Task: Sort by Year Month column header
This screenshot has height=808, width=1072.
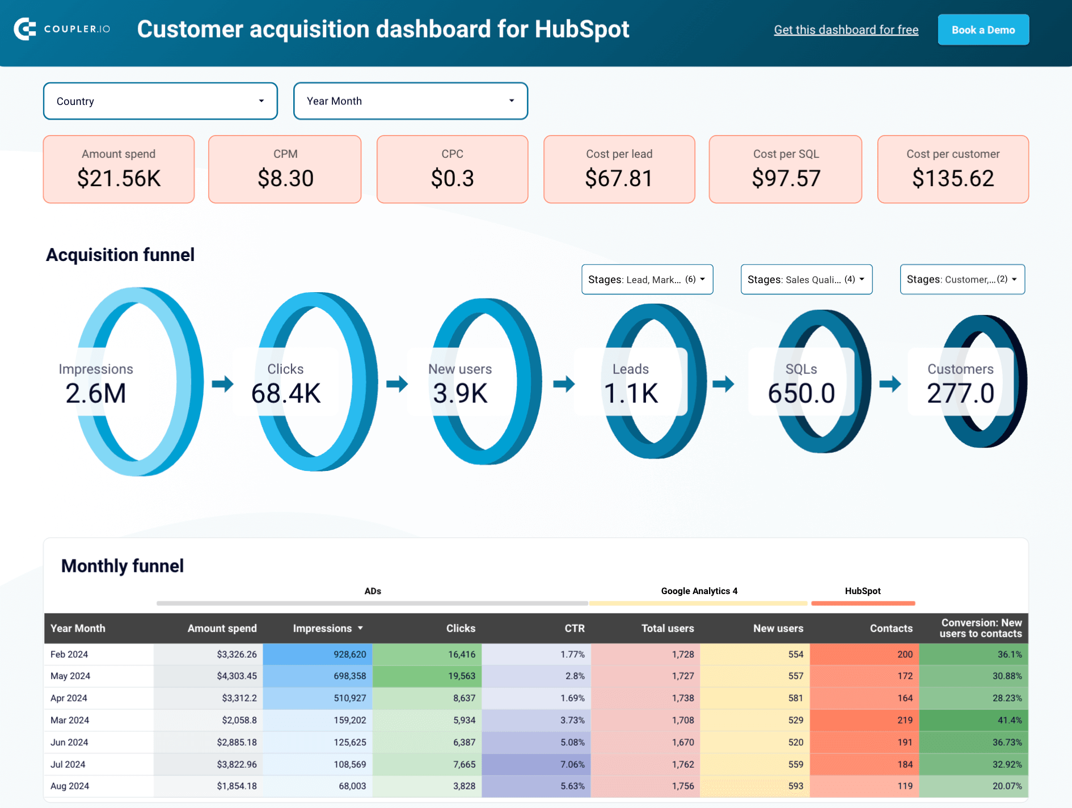Action: [78, 628]
